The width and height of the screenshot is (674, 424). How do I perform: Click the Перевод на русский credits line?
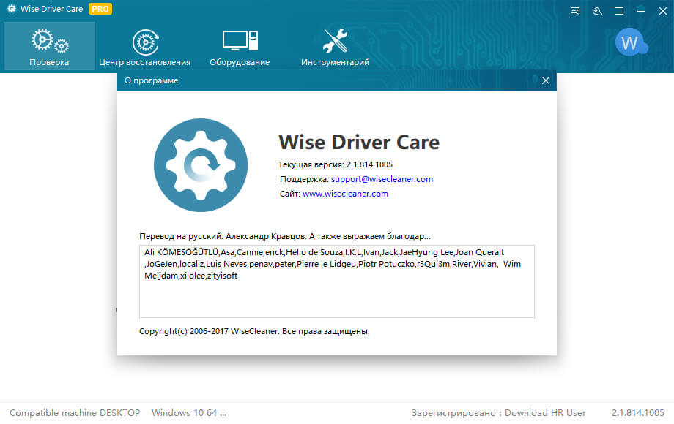point(284,236)
